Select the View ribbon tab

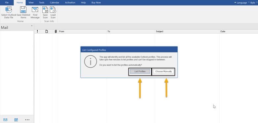pos(31,3)
